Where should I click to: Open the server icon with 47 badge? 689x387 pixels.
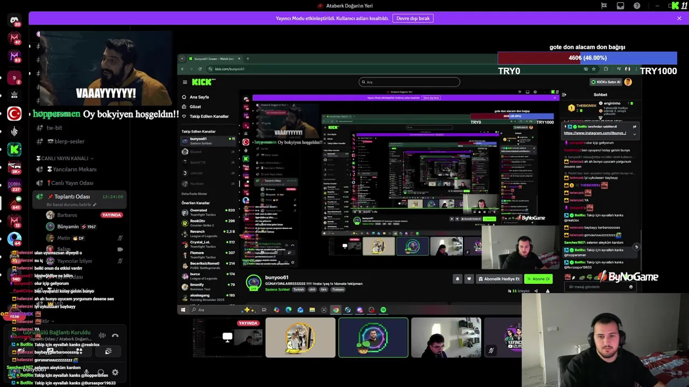click(15, 39)
